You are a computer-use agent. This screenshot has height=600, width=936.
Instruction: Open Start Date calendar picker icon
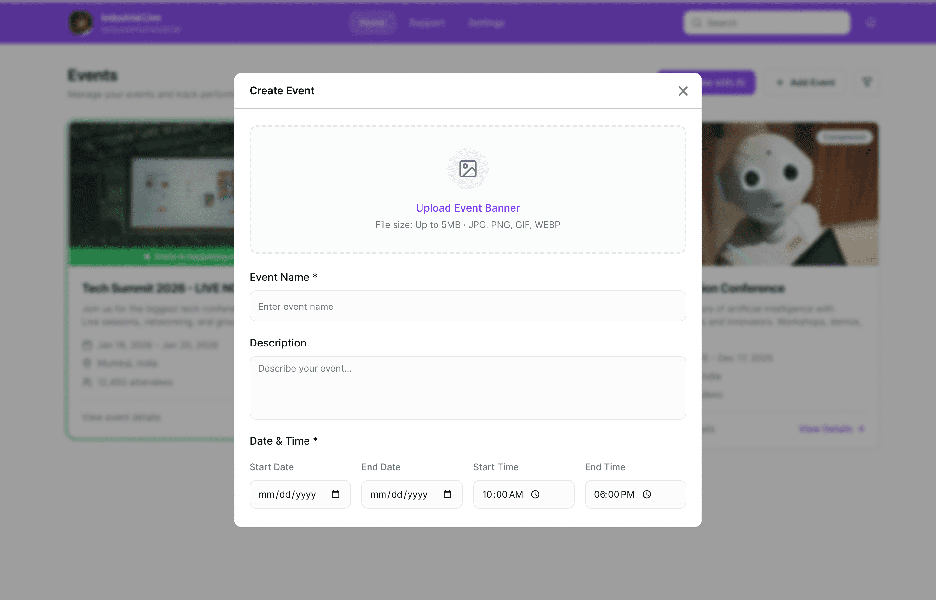point(335,494)
